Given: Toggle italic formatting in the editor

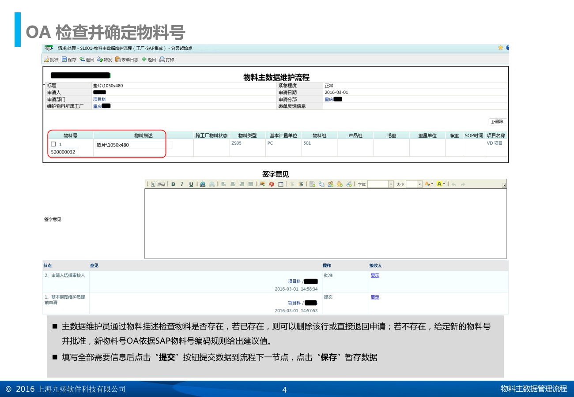Looking at the screenshot, I should pyautogui.click(x=181, y=184).
